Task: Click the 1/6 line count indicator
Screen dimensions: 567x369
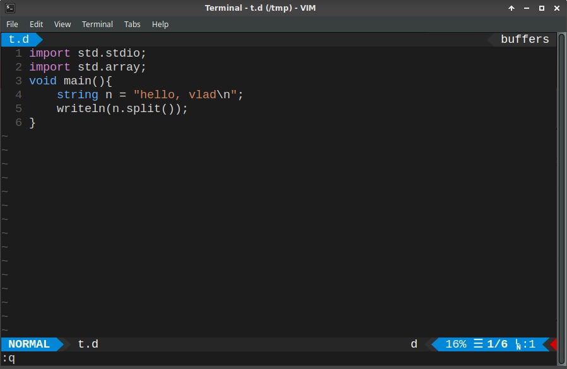Action: [x=497, y=344]
